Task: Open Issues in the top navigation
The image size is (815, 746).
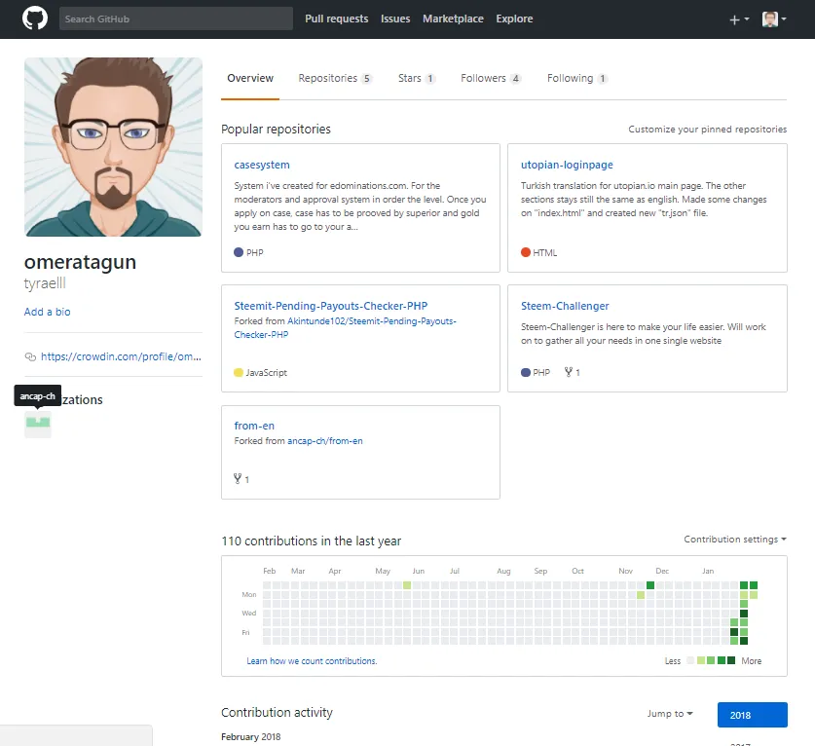Action: (x=395, y=19)
